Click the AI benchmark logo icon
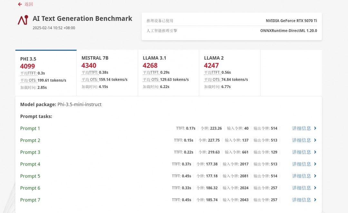Image resolution: width=348 pixels, height=213 pixels. coord(23,20)
